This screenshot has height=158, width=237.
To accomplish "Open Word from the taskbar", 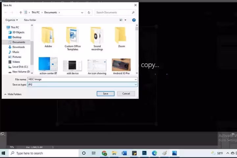I will point(124,153).
